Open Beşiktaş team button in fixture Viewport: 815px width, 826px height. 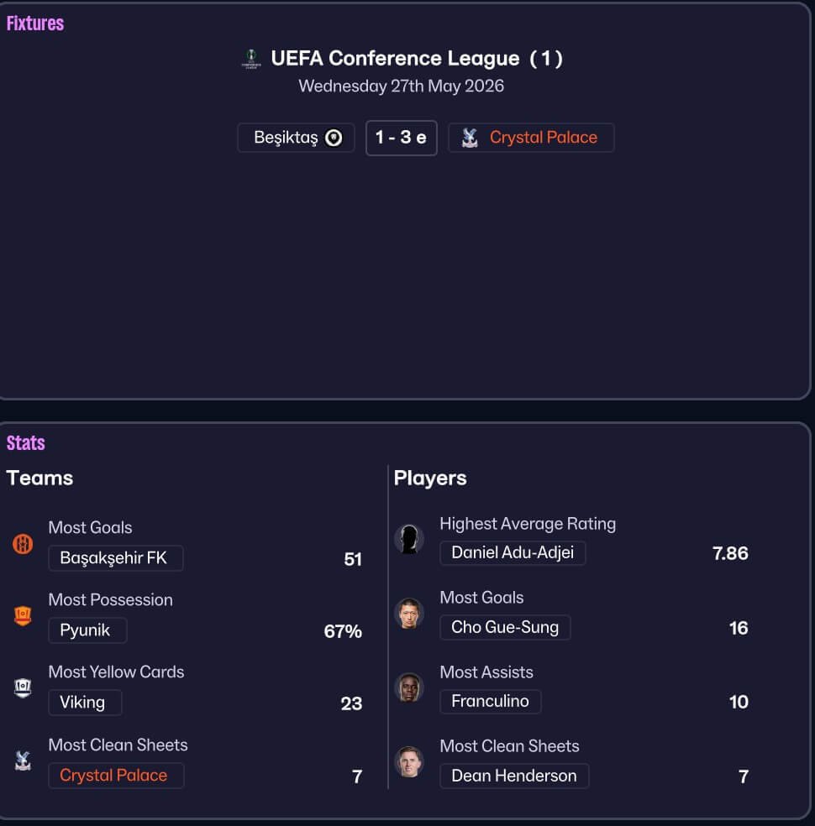tap(296, 138)
